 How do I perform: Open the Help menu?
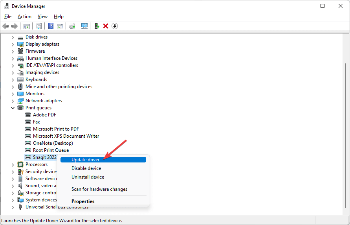pyautogui.click(x=59, y=17)
